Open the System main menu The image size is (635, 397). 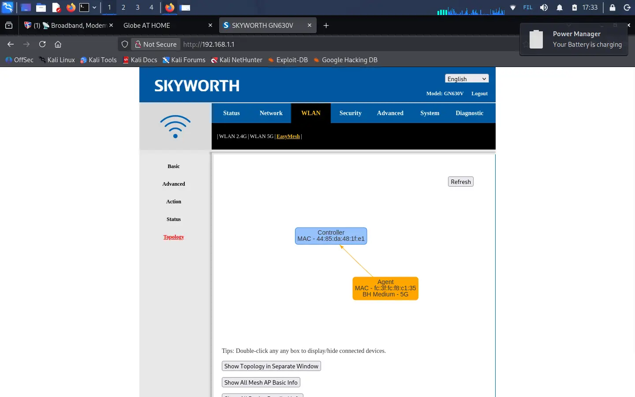430,113
